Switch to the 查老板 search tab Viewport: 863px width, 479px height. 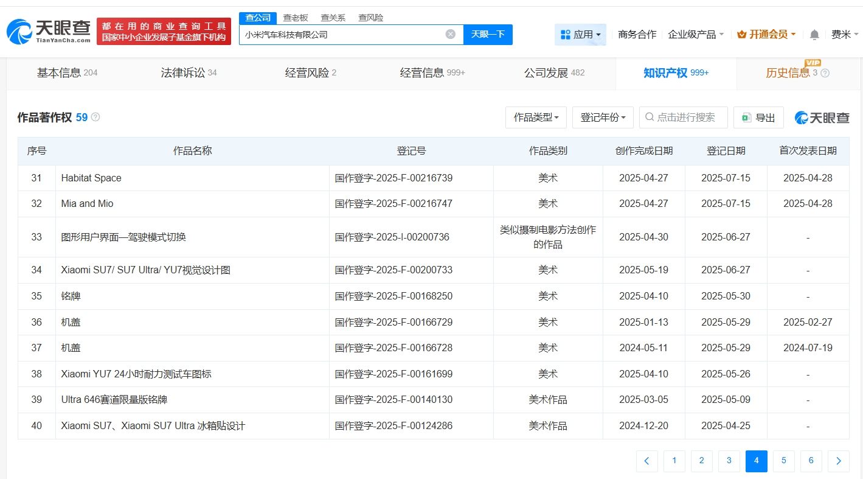pyautogui.click(x=296, y=18)
